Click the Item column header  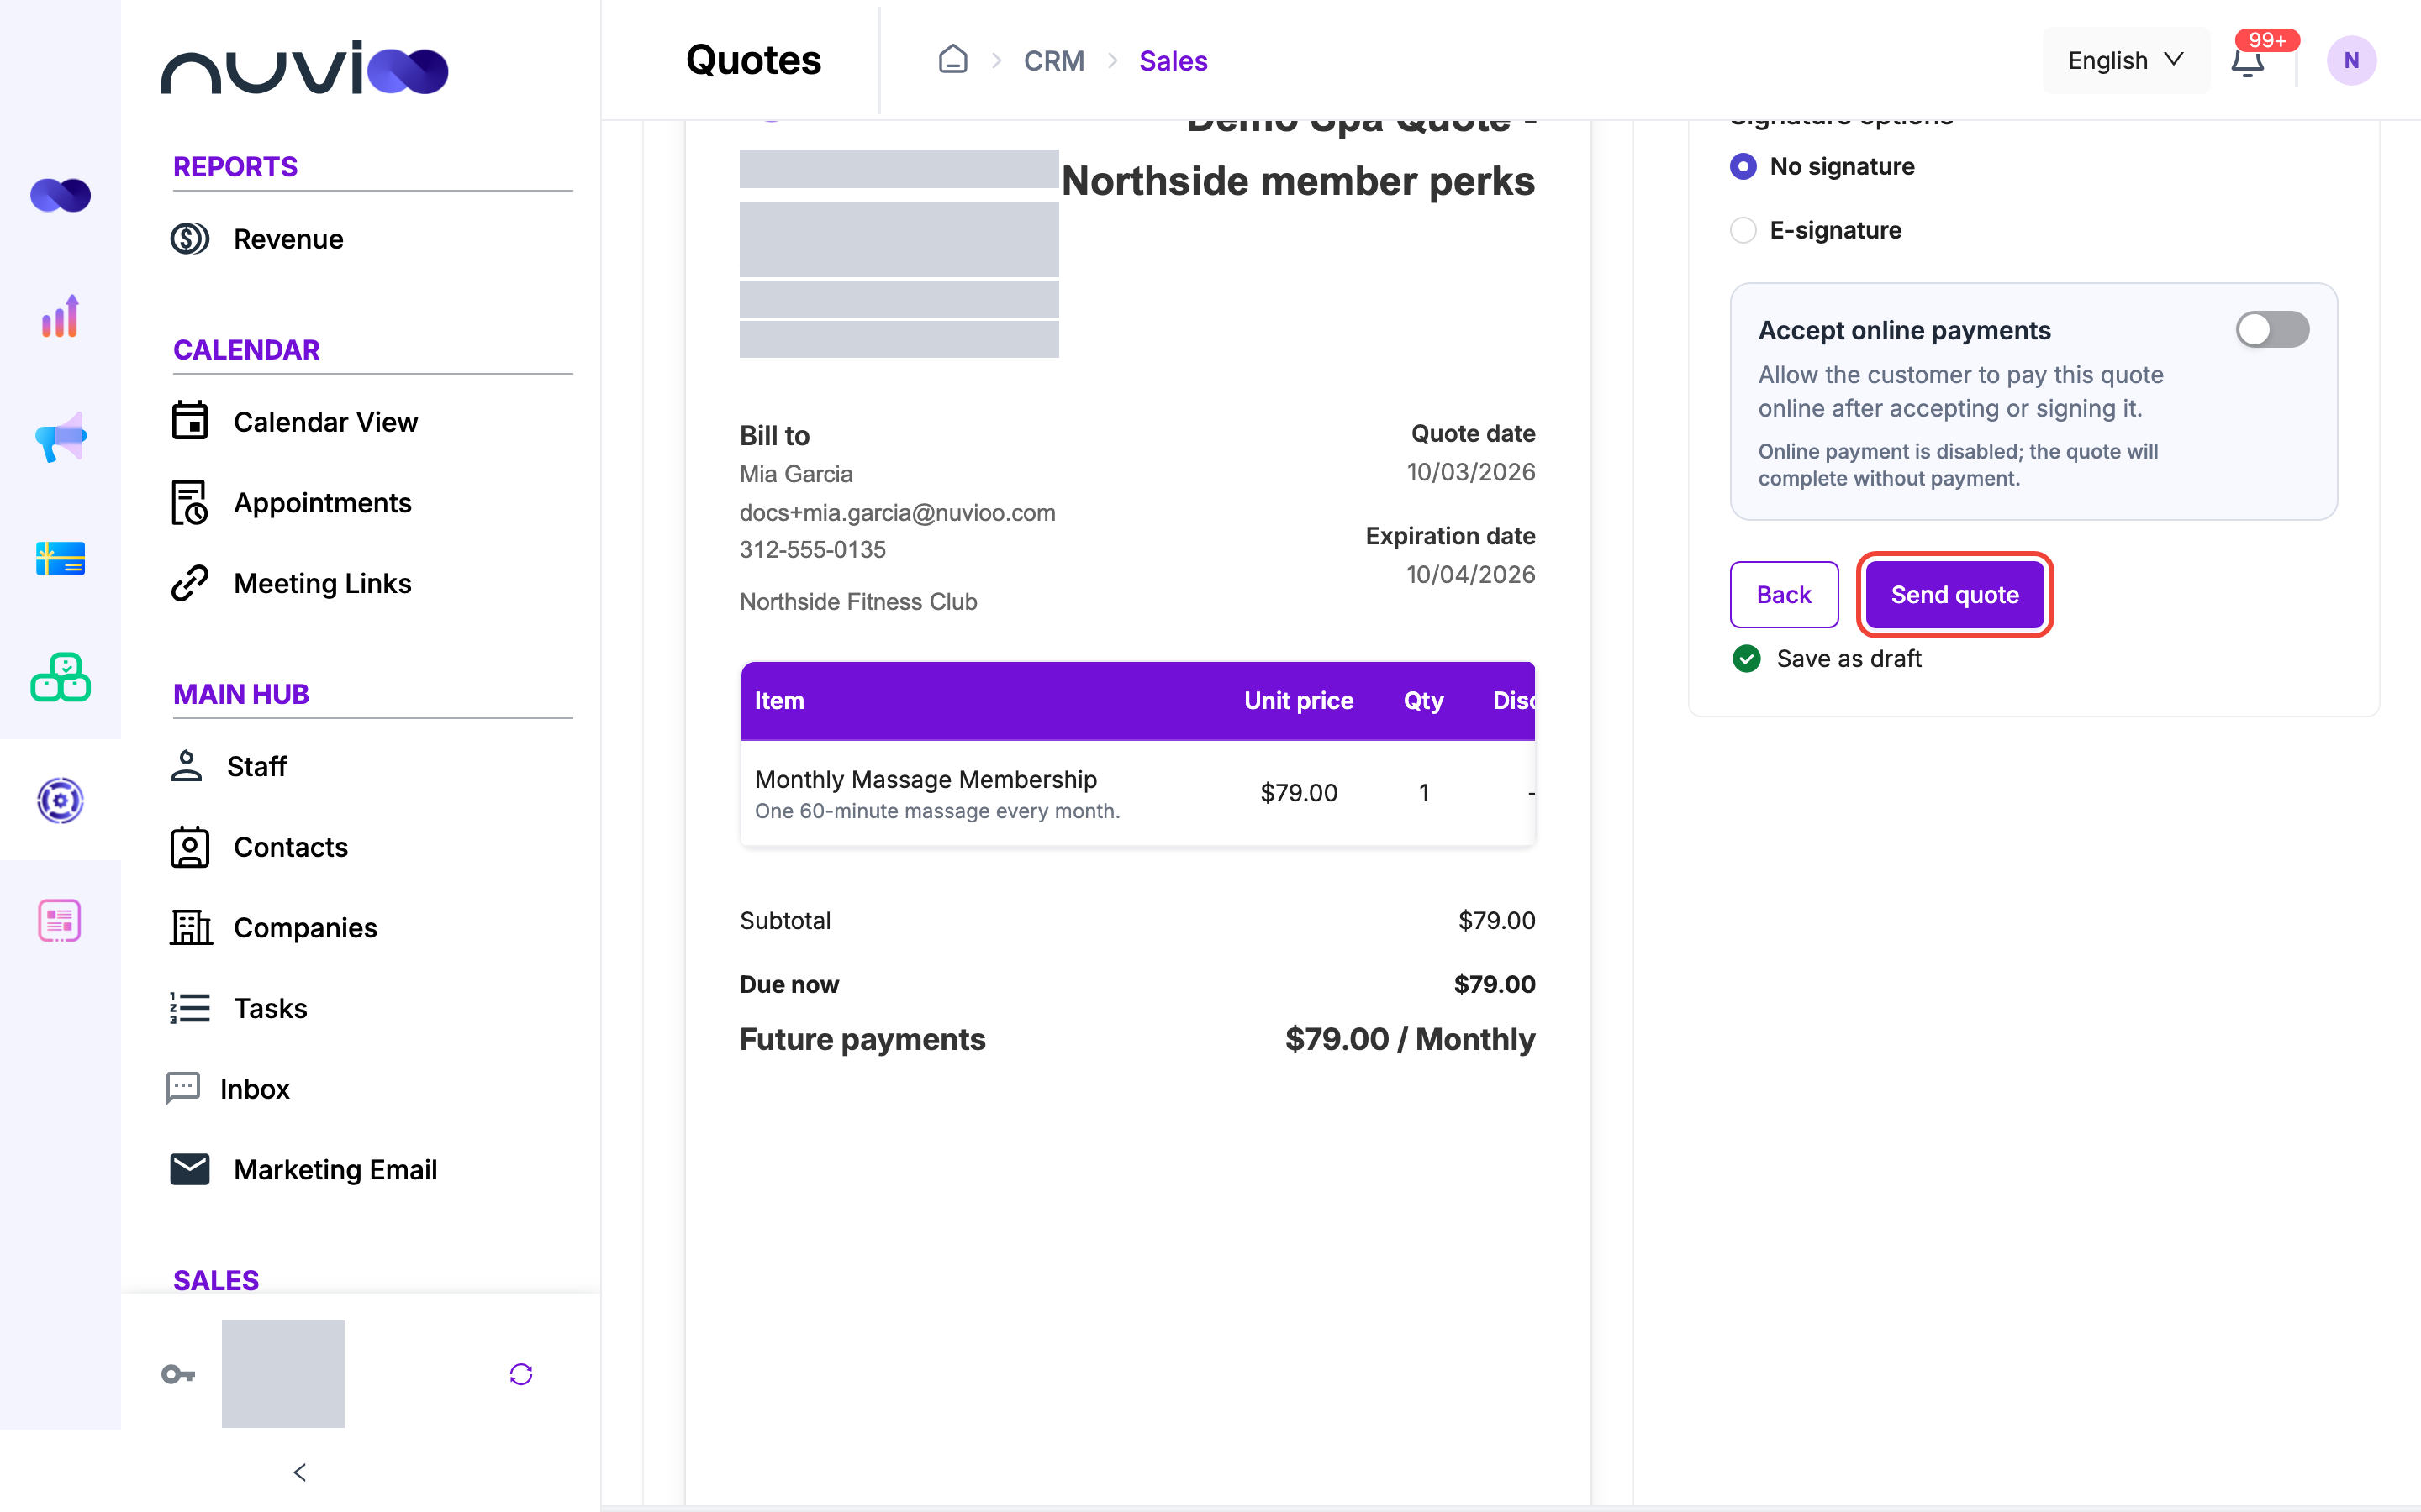tap(778, 701)
